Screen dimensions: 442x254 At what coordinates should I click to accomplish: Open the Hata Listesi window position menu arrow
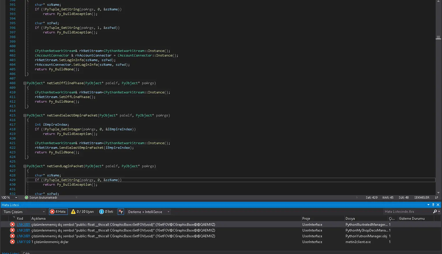[x=428, y=205]
